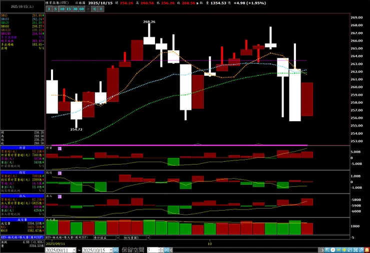Click the SMA60 indicator row
Viewport: 370px width, 253px height.
tap(22, 26)
